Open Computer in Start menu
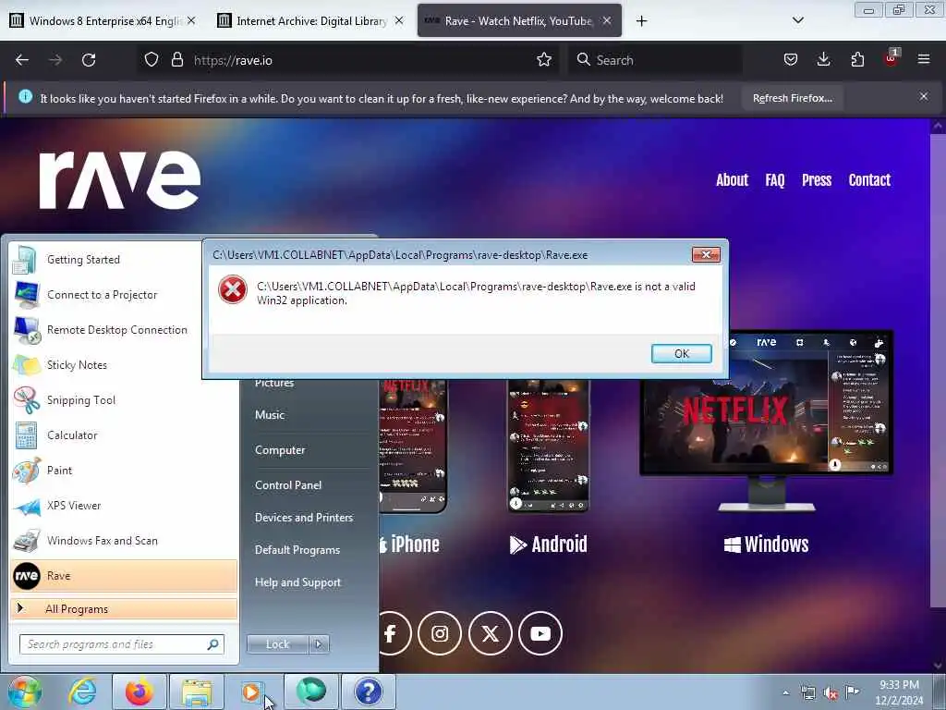Viewport: 946px width, 710px height. pyautogui.click(x=280, y=450)
